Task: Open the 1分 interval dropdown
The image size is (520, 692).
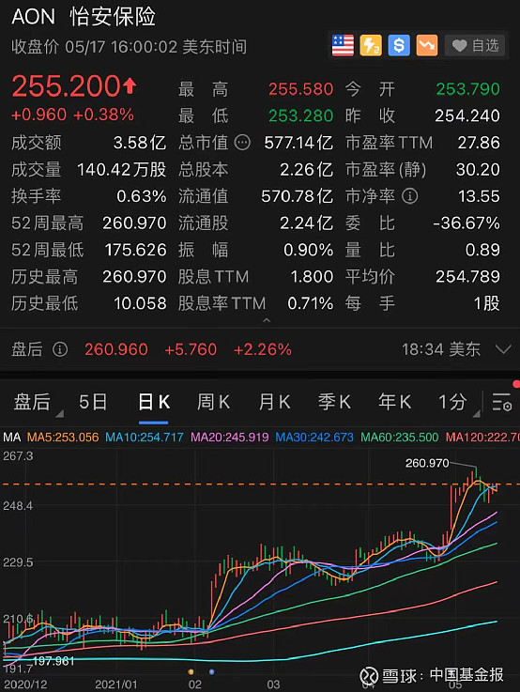Action: [458, 403]
